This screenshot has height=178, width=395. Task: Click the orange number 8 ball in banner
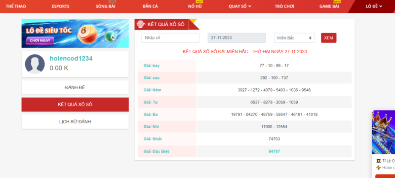(x=87, y=34)
